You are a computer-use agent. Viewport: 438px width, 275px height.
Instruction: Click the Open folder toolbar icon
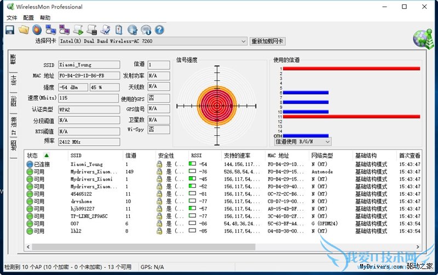(x=24, y=30)
